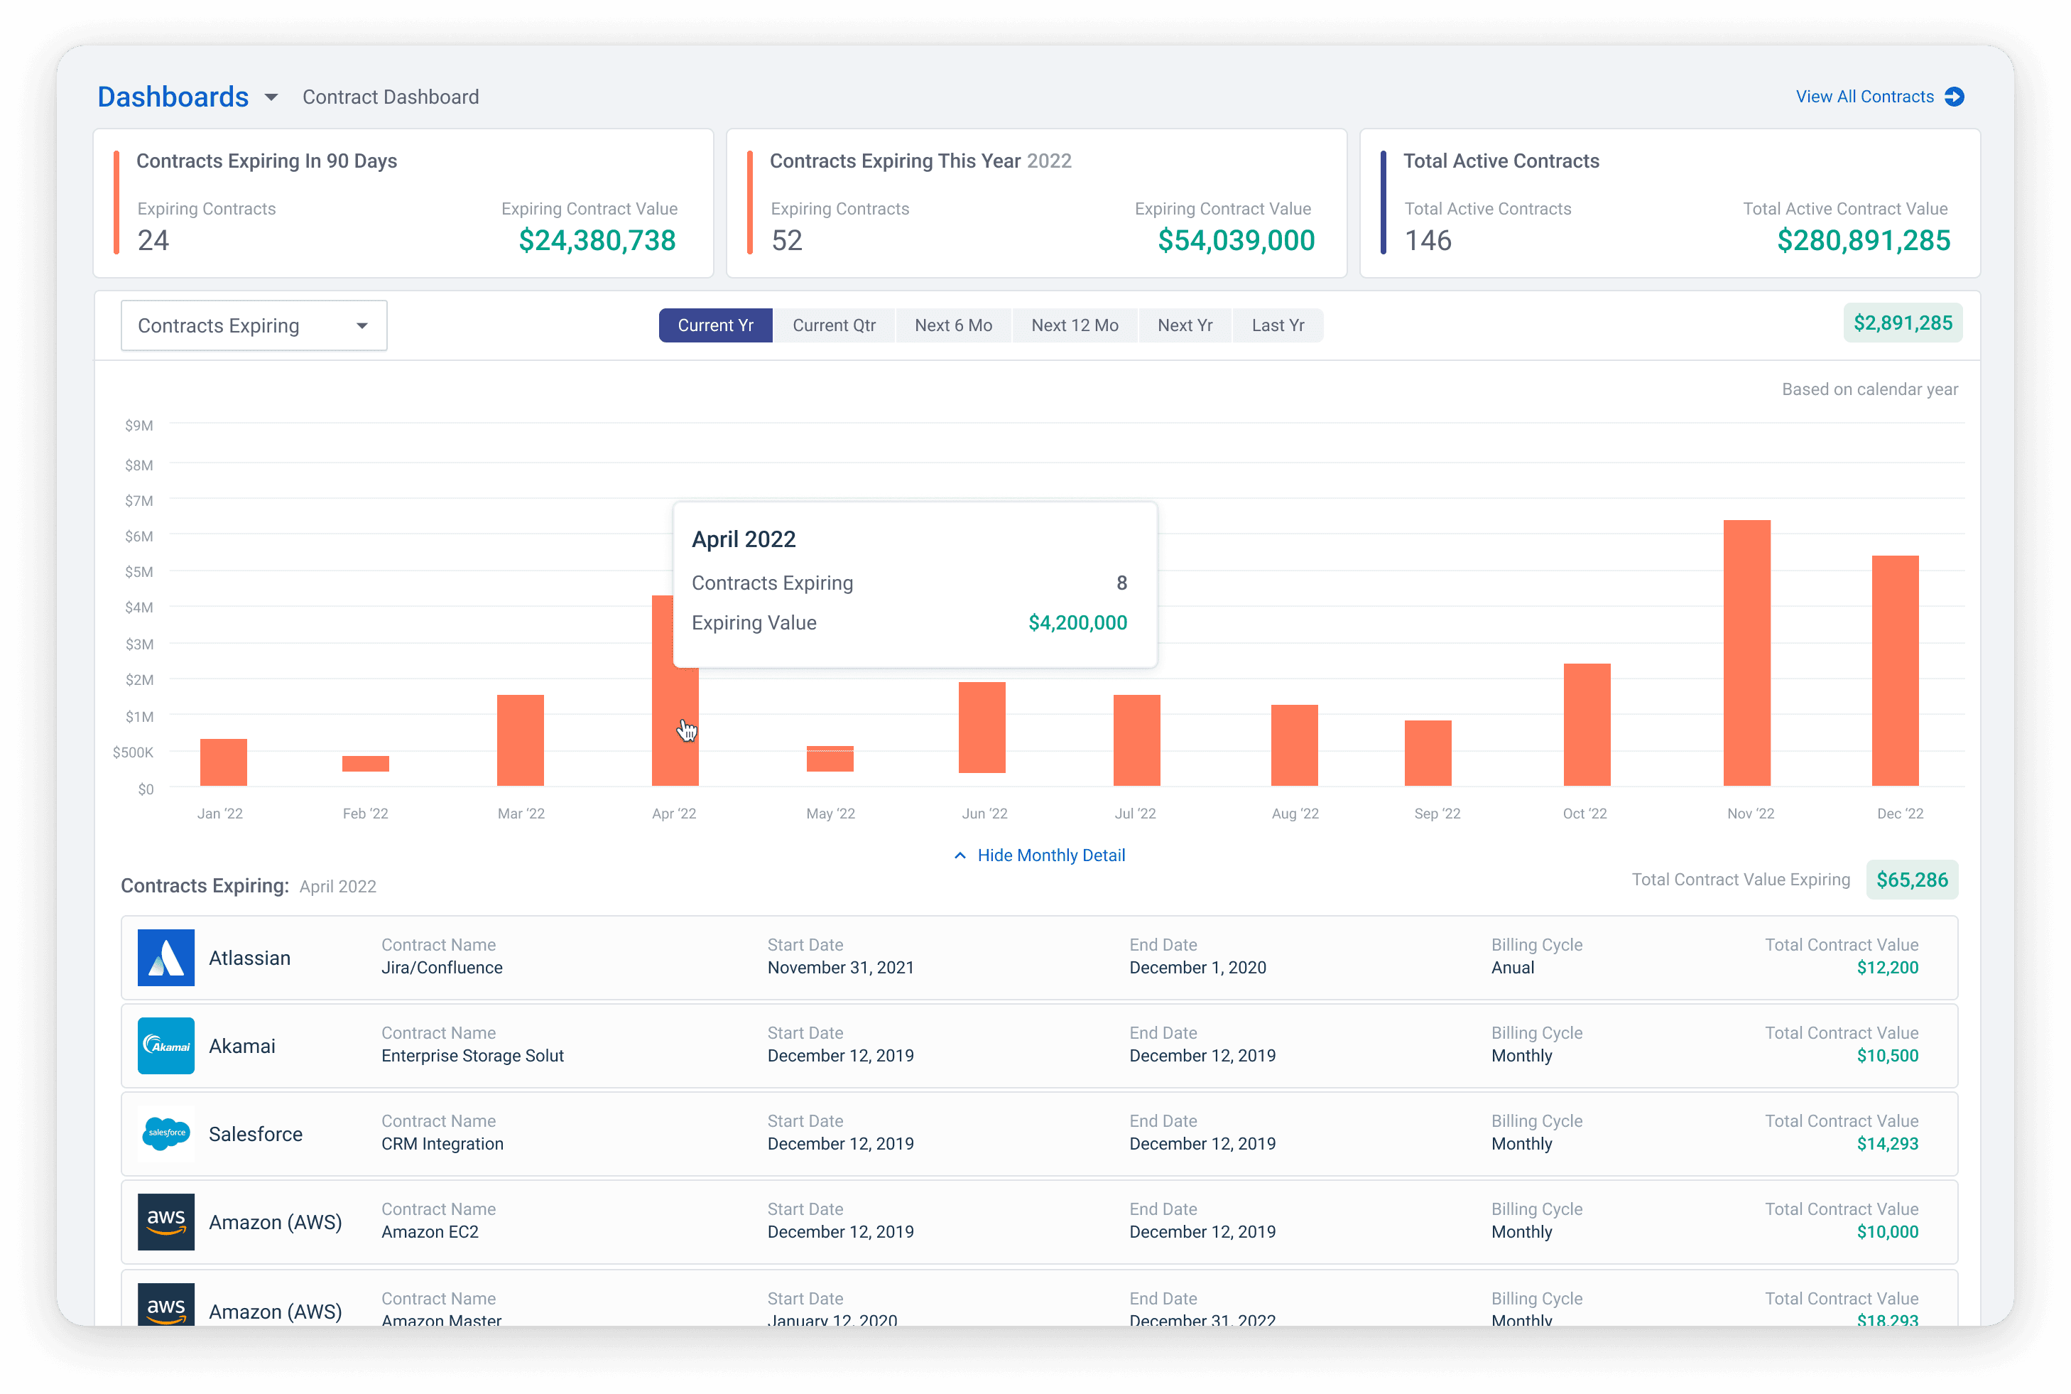
Task: Select Next 12 Mo filter
Action: 1074,325
